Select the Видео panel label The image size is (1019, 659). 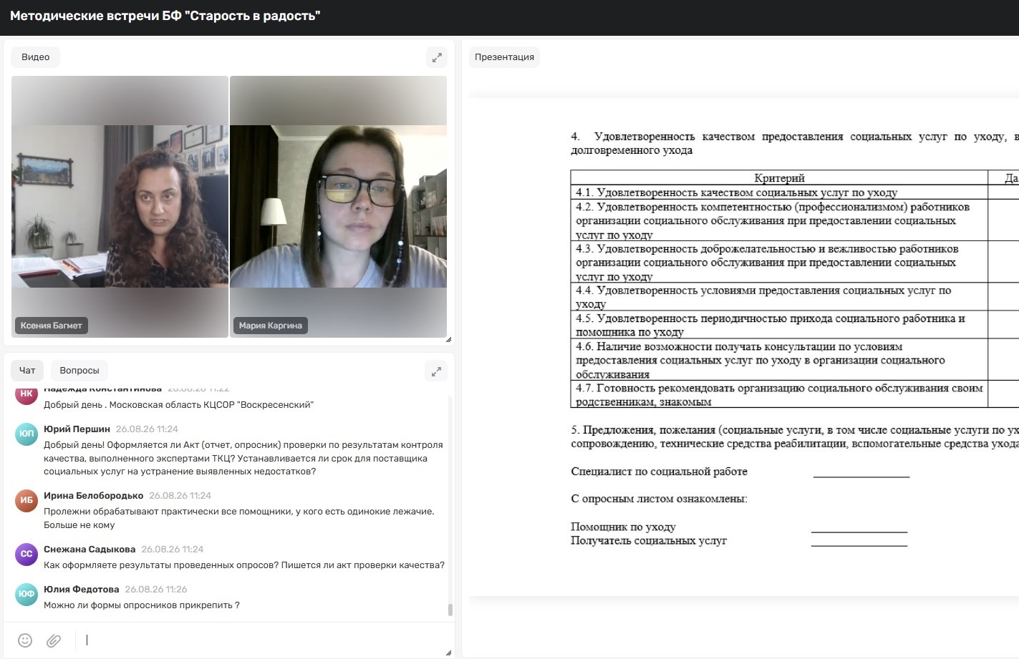[36, 57]
